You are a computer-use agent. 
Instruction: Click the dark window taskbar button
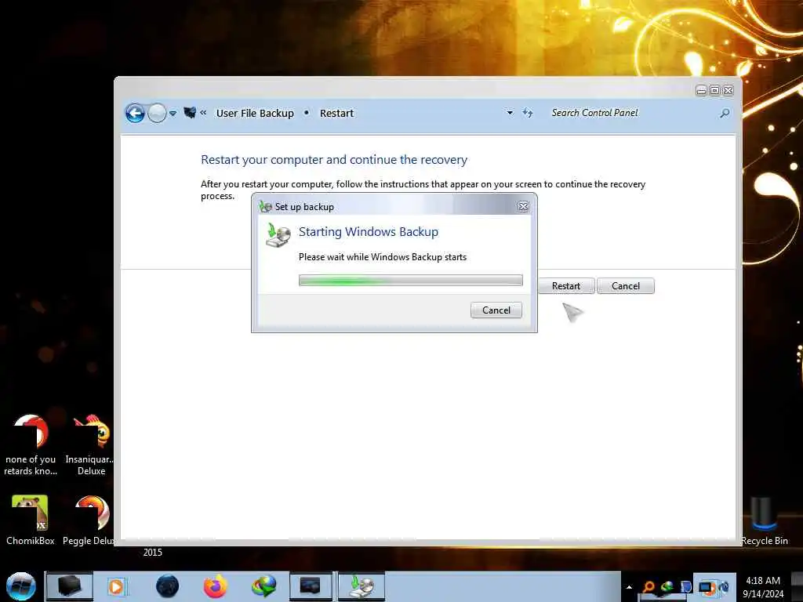pyautogui.click(x=311, y=586)
